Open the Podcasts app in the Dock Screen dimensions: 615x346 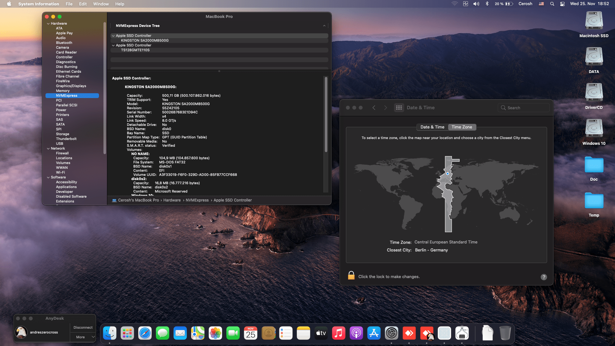point(356,333)
